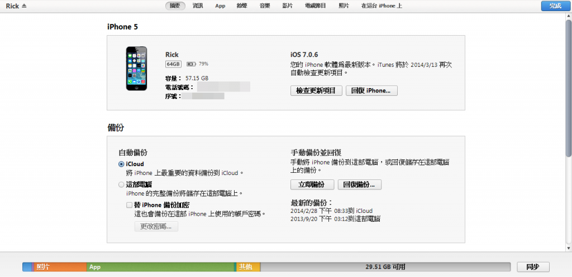572x277 pixels.
Task: Open the App tab
Action: pyautogui.click(x=220, y=6)
